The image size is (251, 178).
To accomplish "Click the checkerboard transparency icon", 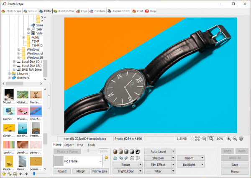I will click(x=192, y=139).
